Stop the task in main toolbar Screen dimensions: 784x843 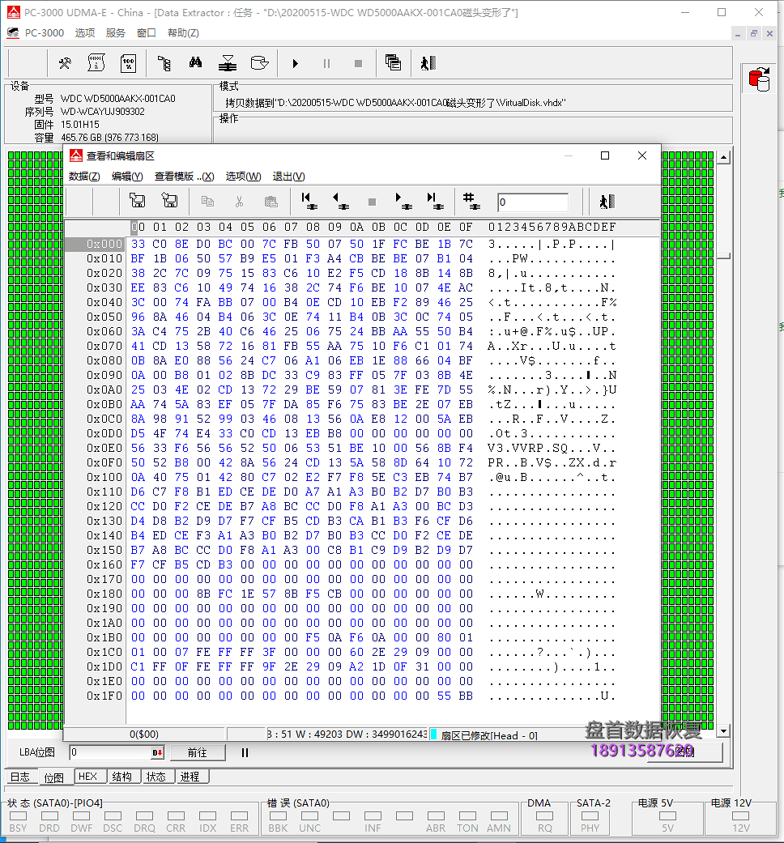coord(358,63)
